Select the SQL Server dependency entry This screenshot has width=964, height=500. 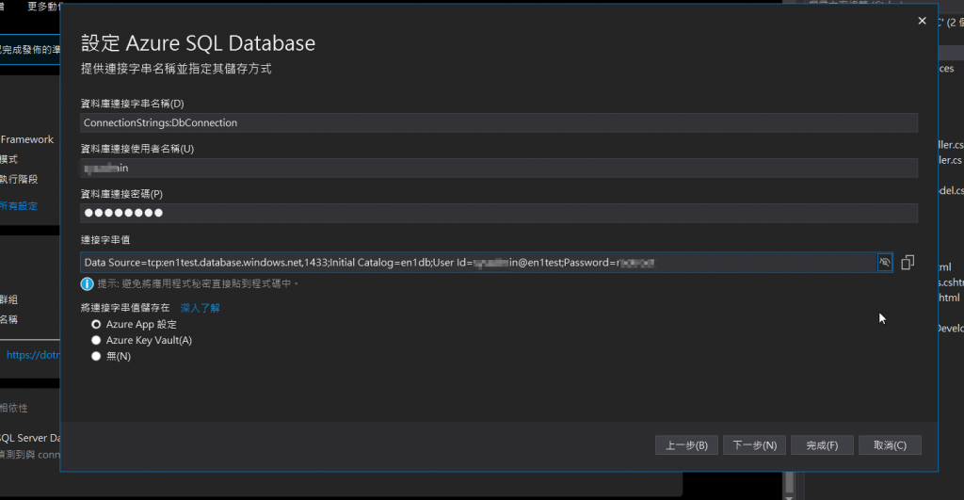click(x=30, y=438)
